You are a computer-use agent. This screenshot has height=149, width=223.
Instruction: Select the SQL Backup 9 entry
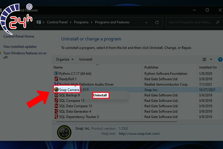pos(69,95)
